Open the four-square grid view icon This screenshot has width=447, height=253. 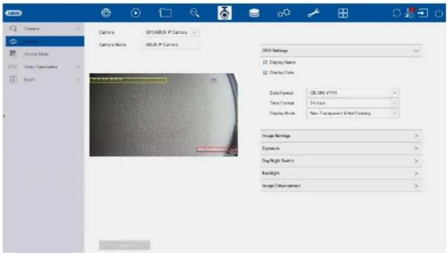click(x=343, y=13)
